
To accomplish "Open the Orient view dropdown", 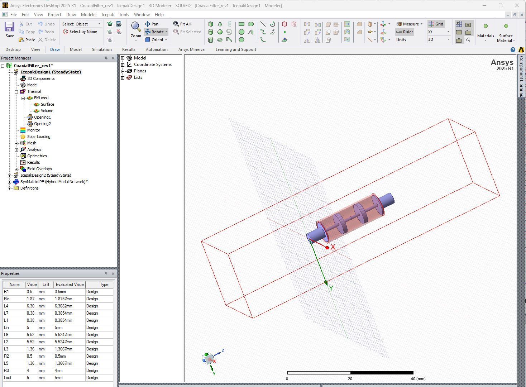I will (x=166, y=40).
